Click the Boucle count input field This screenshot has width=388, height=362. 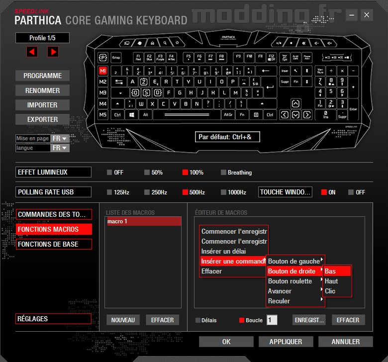point(272,320)
